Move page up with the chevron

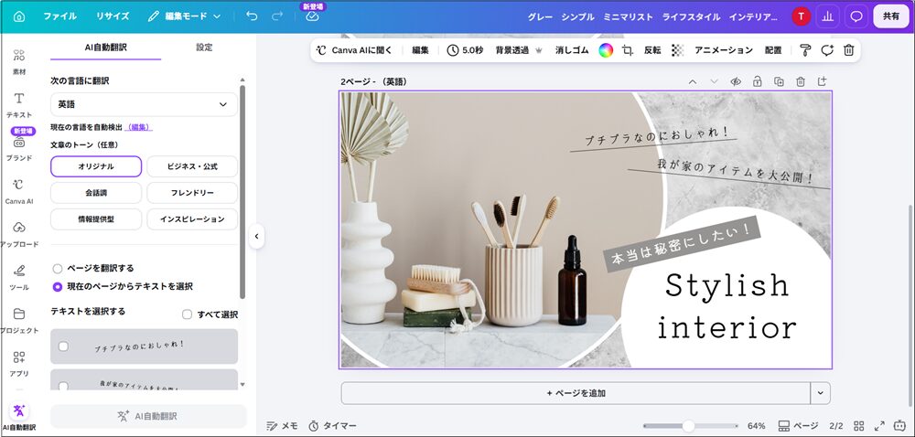click(692, 81)
